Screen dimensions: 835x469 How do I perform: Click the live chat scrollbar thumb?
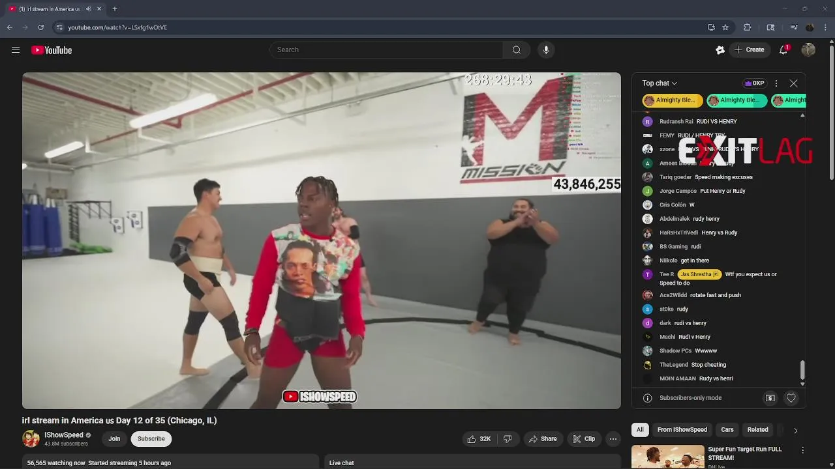(x=802, y=369)
